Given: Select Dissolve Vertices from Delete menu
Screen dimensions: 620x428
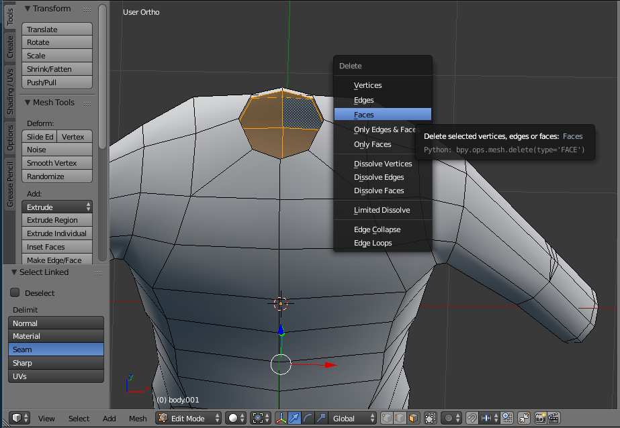Looking at the screenshot, I should (x=382, y=164).
